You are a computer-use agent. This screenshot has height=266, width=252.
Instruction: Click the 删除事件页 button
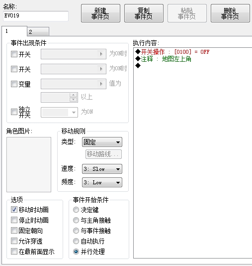click(x=230, y=13)
